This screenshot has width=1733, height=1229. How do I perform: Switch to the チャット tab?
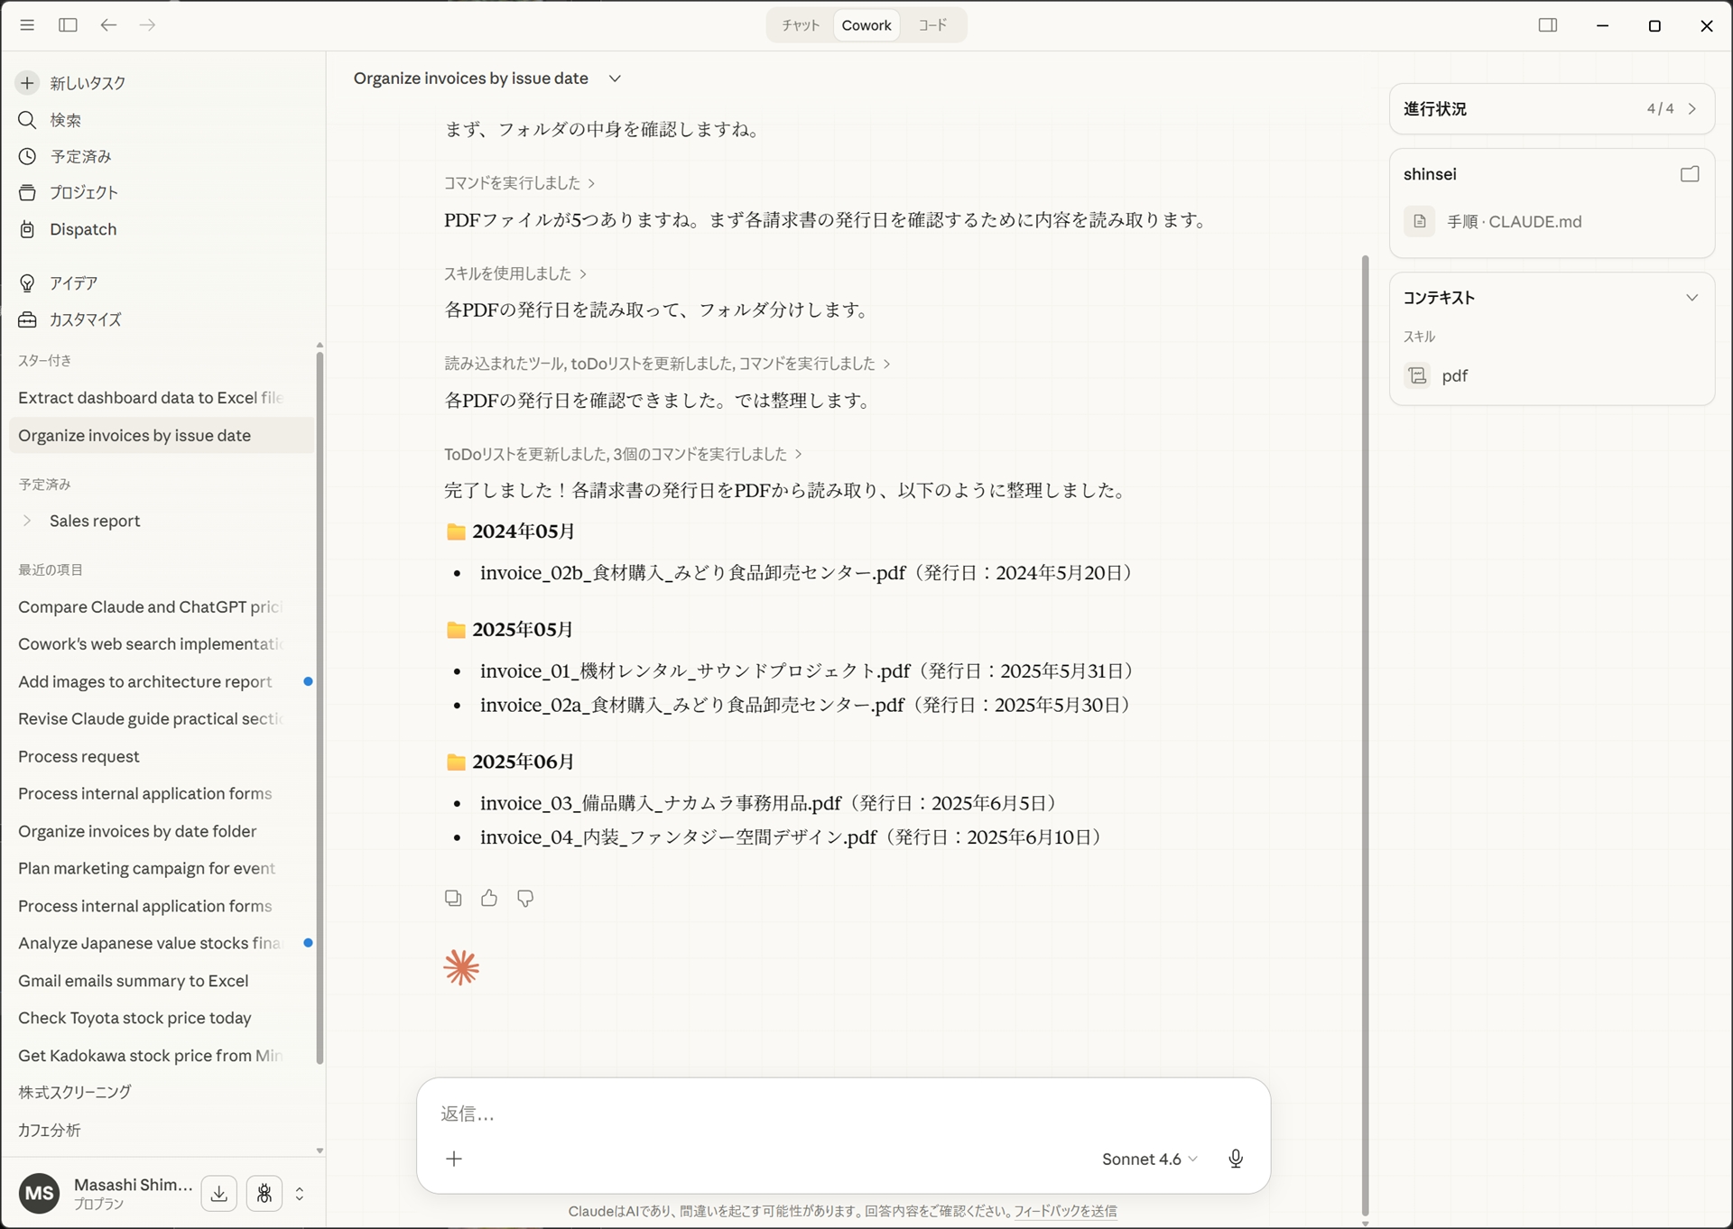tap(799, 24)
